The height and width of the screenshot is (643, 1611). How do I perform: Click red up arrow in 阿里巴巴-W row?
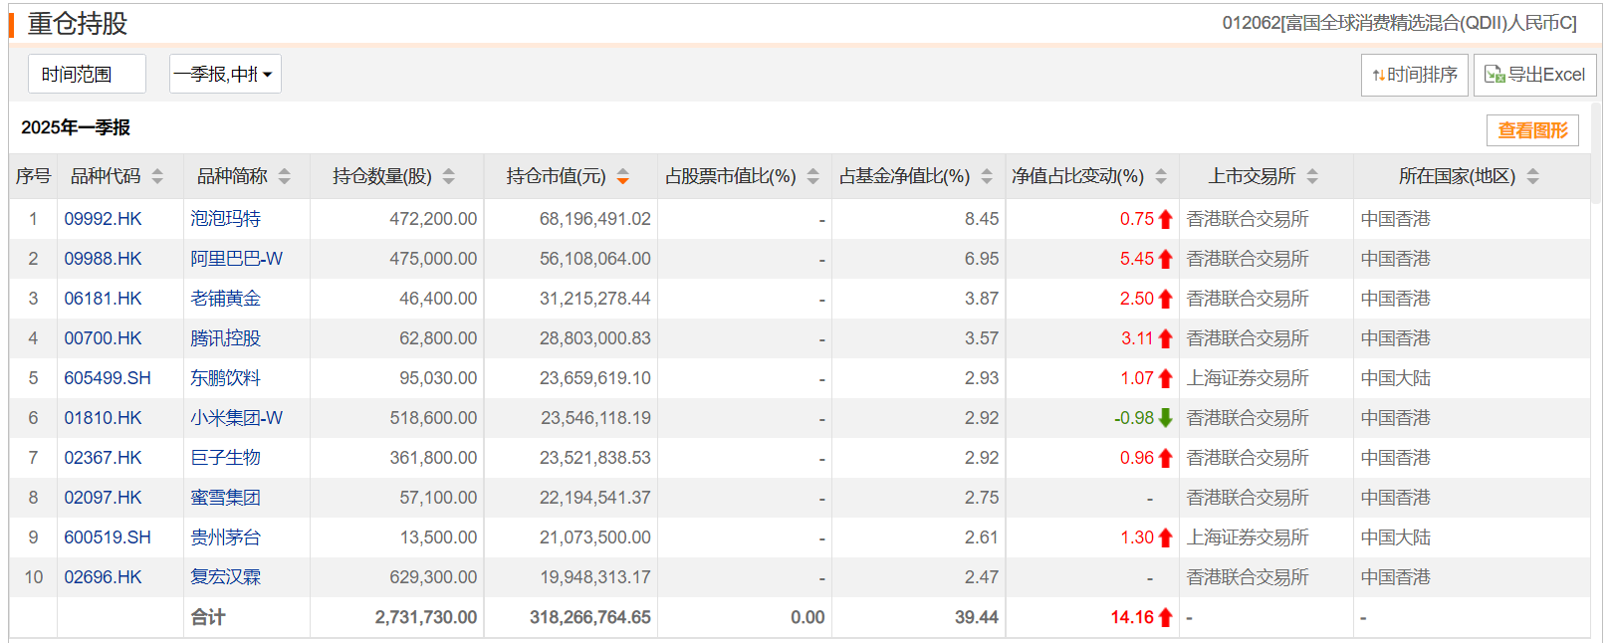coord(1166,259)
